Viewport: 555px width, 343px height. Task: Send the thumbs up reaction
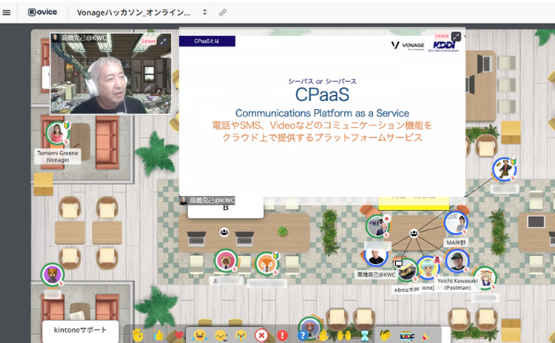click(158, 335)
